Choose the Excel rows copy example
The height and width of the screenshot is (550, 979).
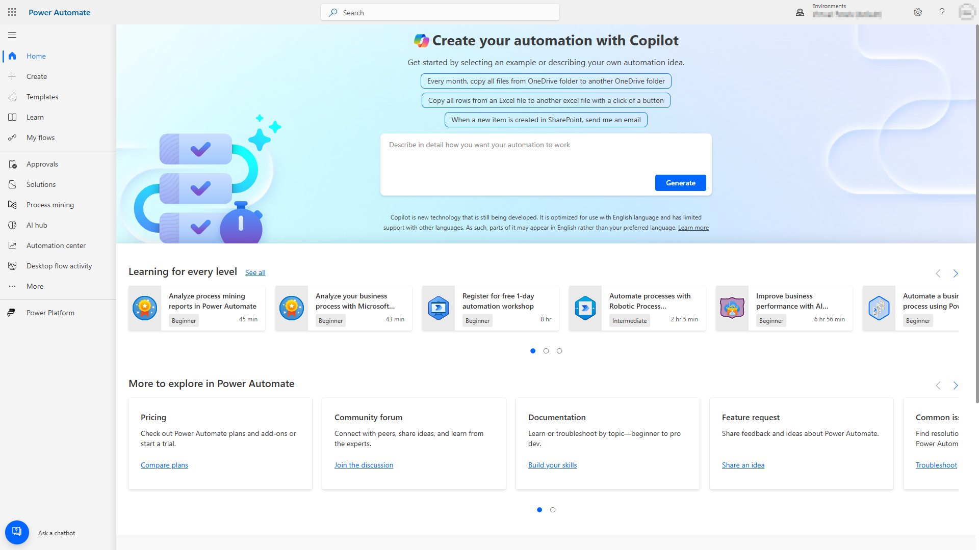point(546,100)
